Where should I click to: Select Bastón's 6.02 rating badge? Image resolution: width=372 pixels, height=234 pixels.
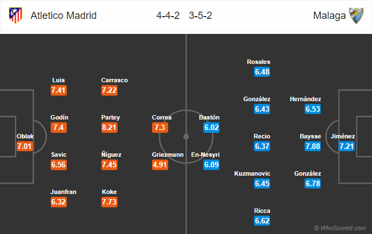[x=211, y=127]
